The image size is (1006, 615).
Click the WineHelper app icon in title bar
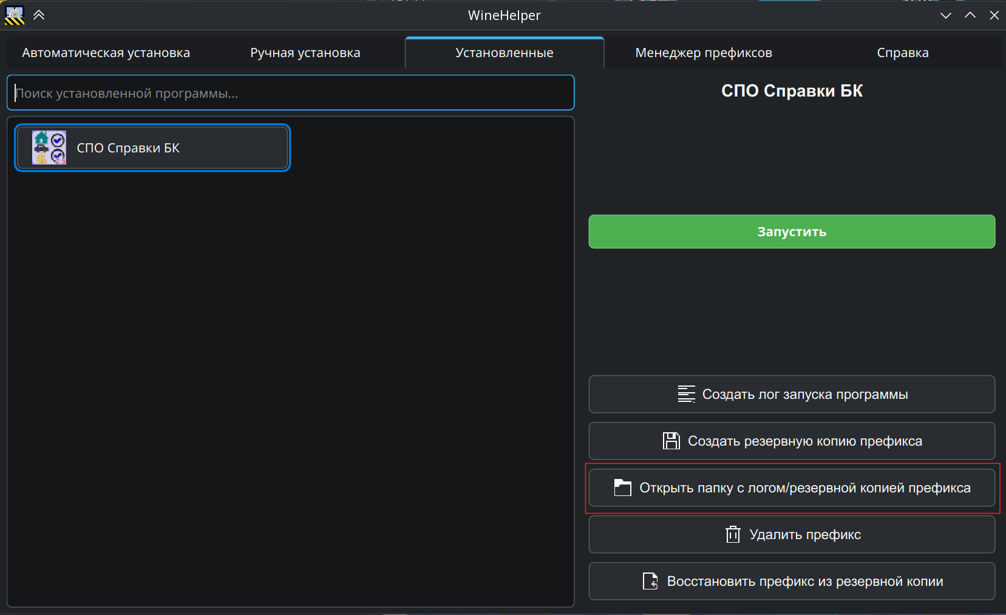click(15, 15)
